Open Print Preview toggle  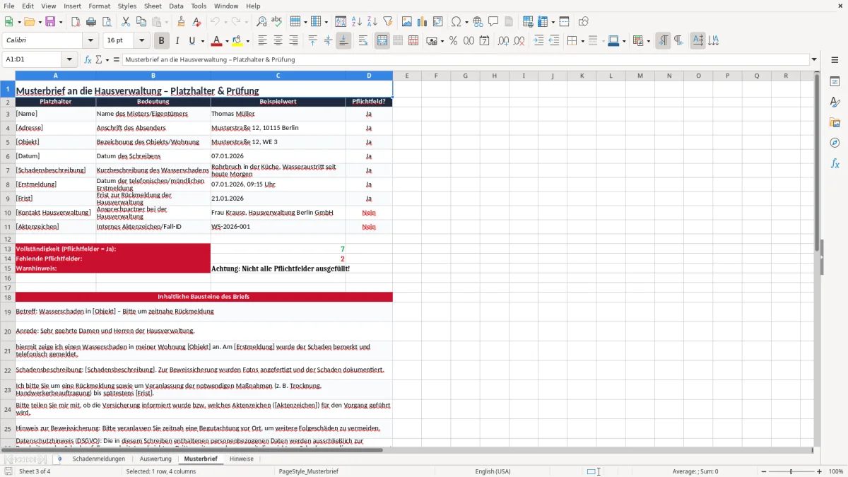click(106, 22)
